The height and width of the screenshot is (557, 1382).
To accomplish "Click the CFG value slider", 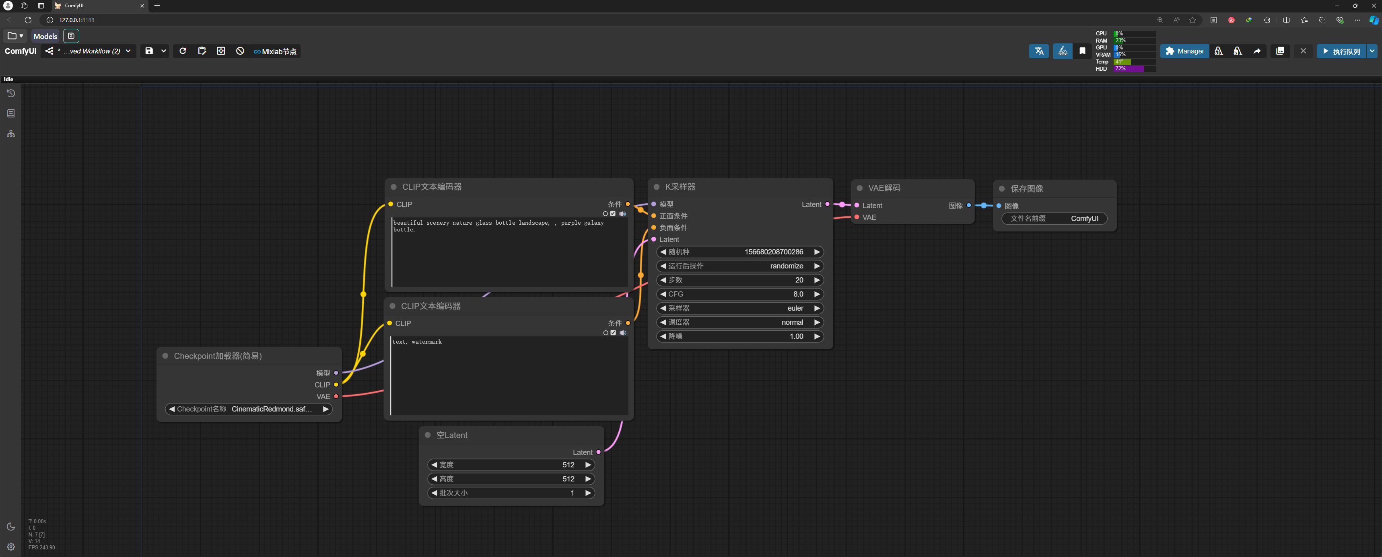I will coord(739,294).
